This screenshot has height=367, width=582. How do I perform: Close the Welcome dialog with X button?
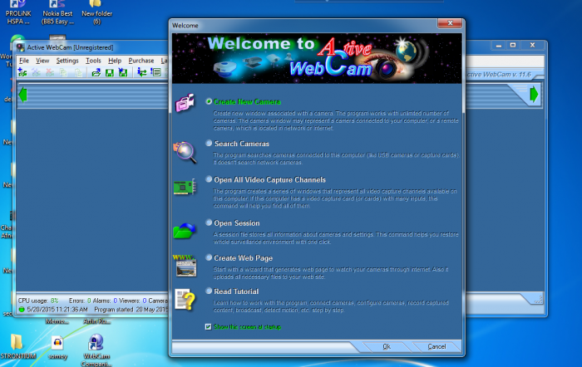450,23
